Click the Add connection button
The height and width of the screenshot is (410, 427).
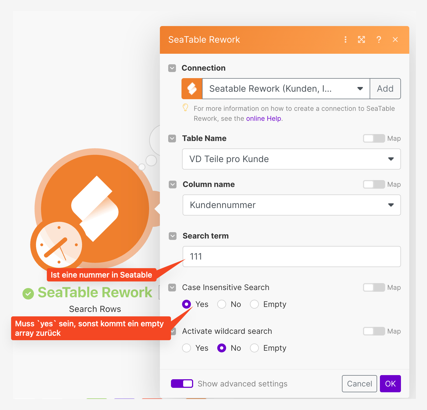pos(385,89)
